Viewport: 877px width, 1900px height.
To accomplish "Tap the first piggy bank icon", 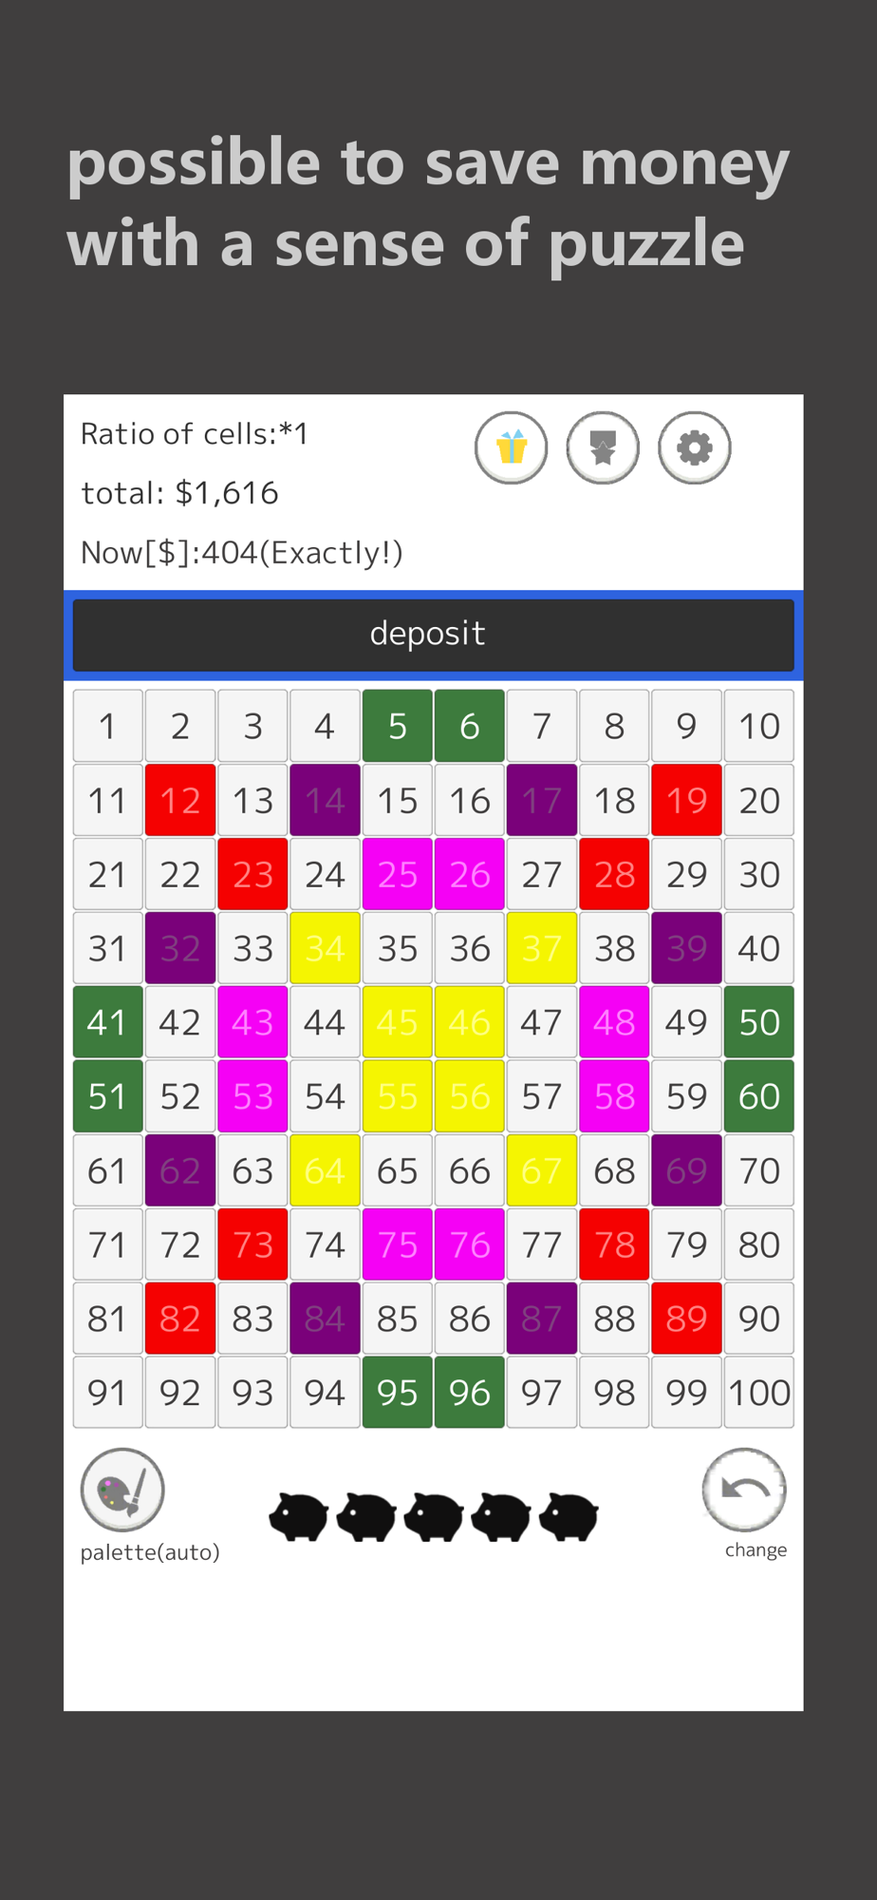I will coord(299,1516).
